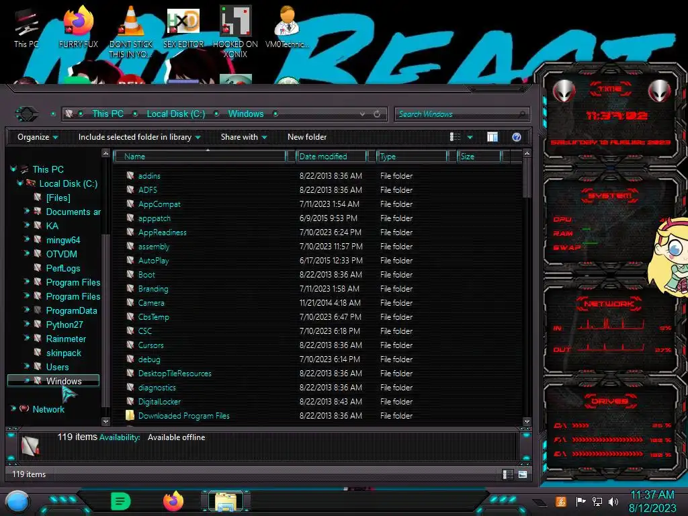Image resolution: width=688 pixels, height=516 pixels.
Task: Click the left alien head on Rainmeter skin
Action: click(564, 91)
